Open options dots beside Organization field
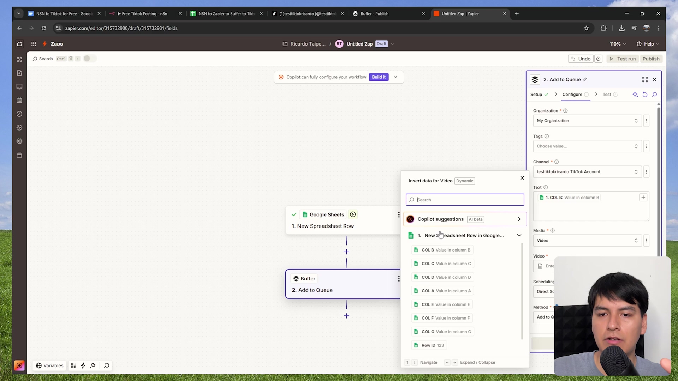 [646, 121]
